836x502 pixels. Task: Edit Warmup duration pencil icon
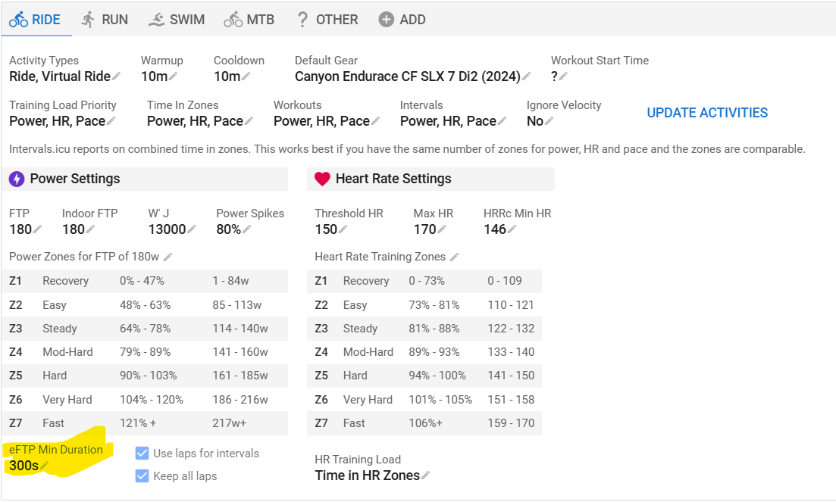click(173, 76)
